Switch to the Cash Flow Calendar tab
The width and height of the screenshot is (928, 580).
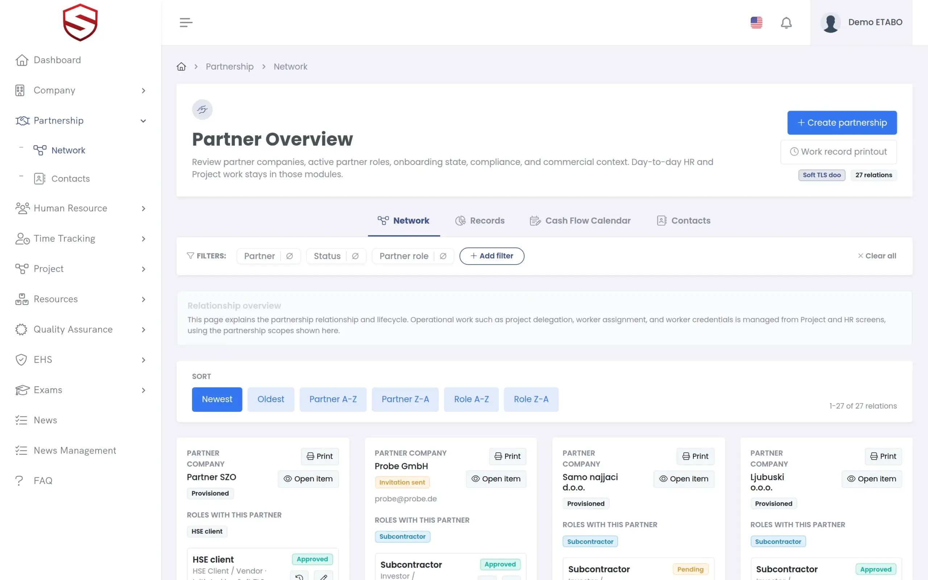point(580,220)
